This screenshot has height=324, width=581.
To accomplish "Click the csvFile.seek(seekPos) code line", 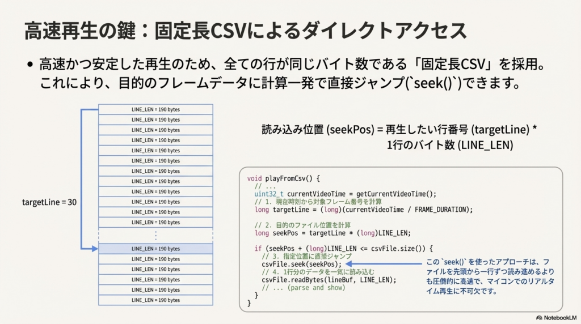I will [x=302, y=264].
